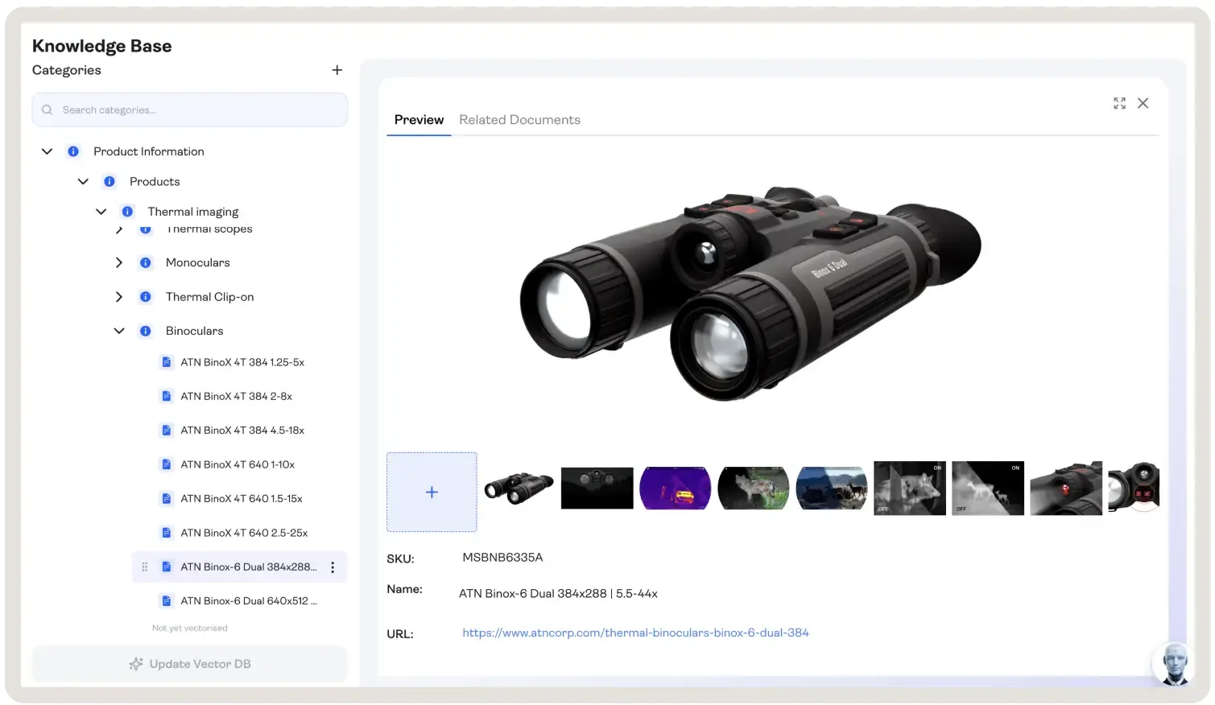Click info icon beside Product Information
This screenshot has width=1215, height=705.
click(x=73, y=151)
